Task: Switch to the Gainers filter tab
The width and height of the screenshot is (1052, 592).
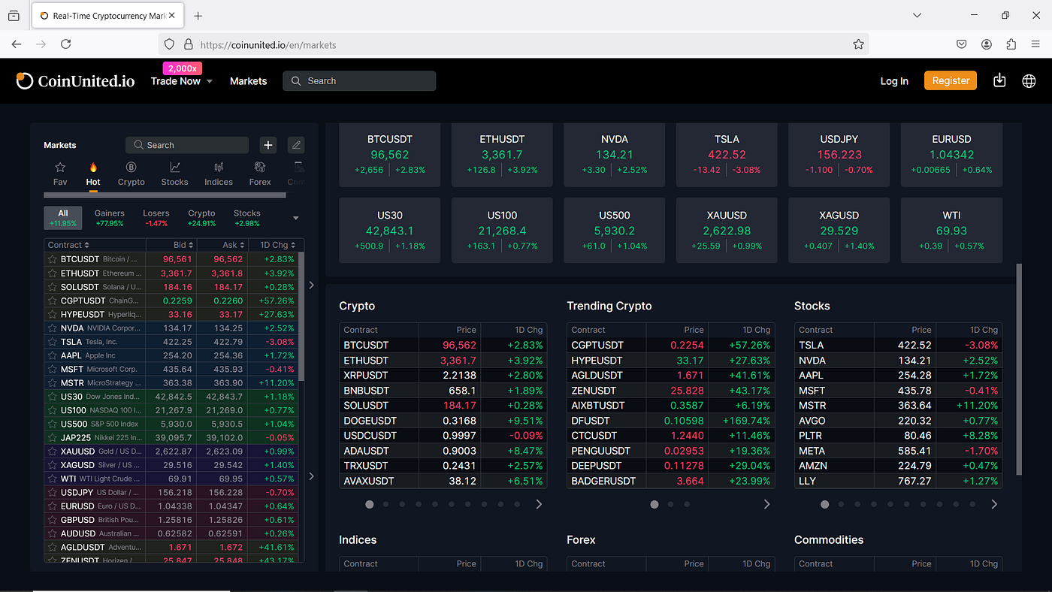Action: 110,217
